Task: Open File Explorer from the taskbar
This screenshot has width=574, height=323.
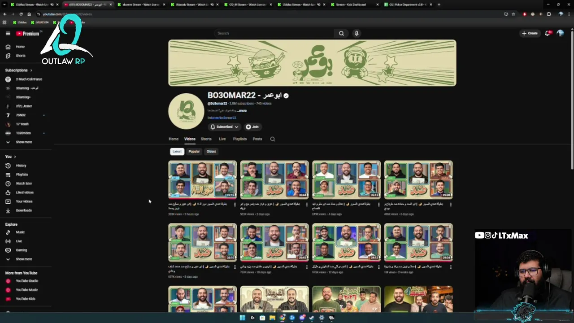Action: [272, 318]
